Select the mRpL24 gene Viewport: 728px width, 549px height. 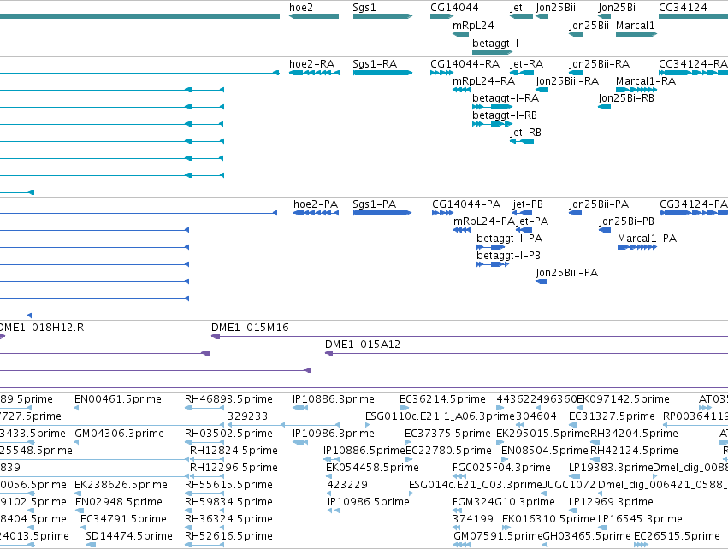pos(460,34)
